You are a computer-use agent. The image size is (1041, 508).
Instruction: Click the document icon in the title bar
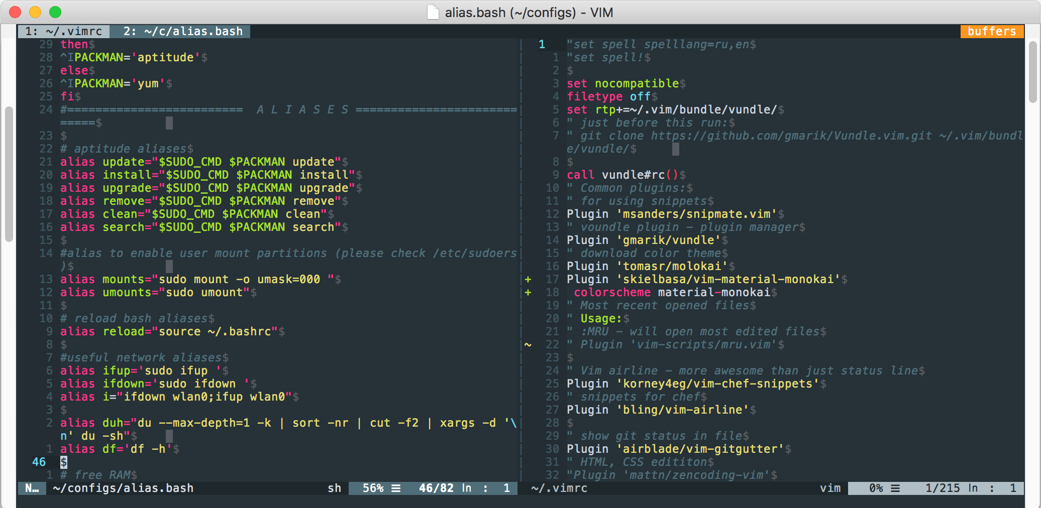coord(433,12)
